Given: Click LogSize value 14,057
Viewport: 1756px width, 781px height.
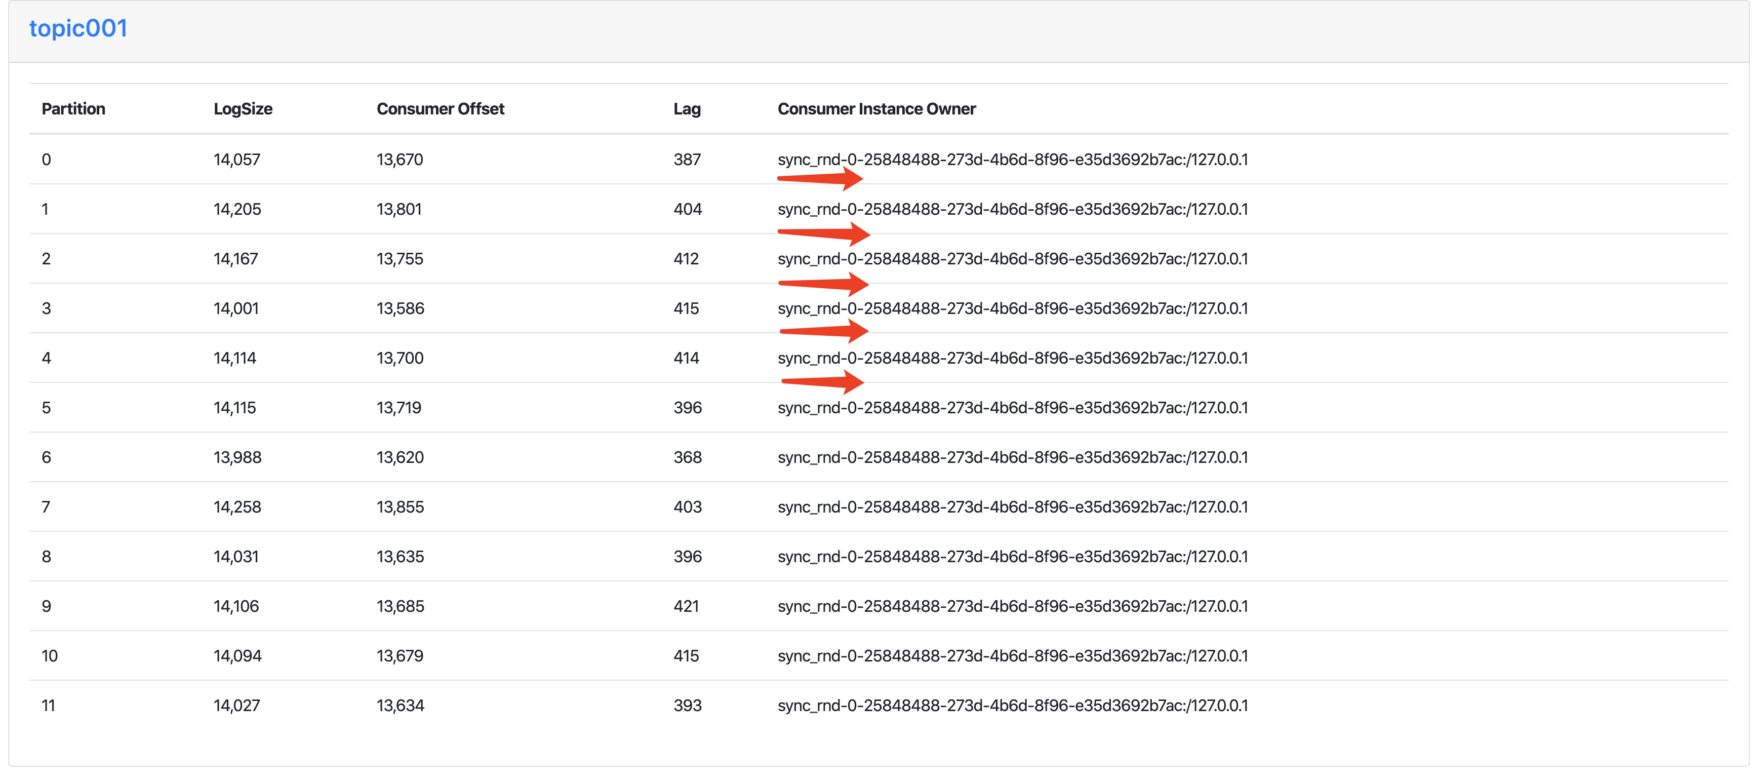Looking at the screenshot, I should point(236,160).
